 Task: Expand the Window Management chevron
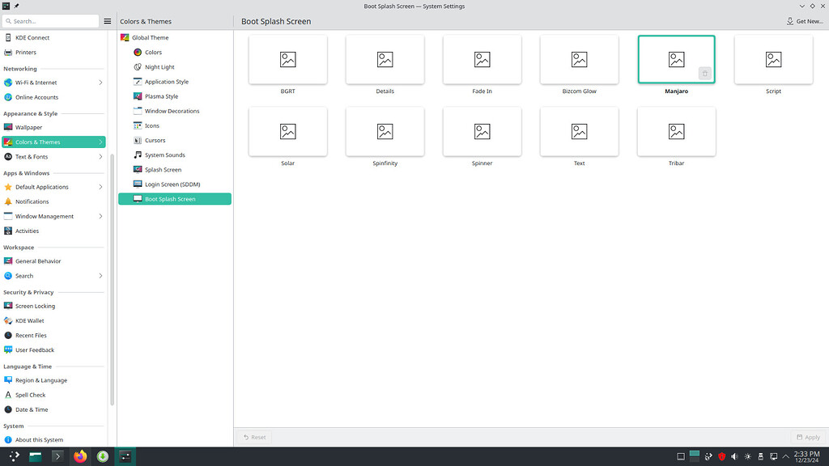pos(100,217)
